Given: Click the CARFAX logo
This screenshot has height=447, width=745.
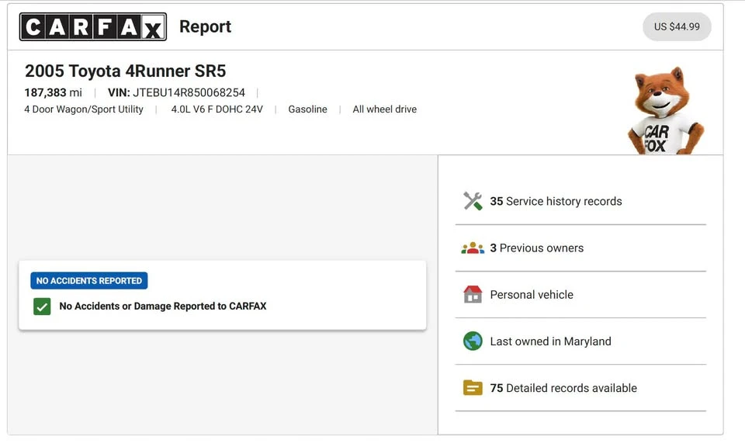Looking at the screenshot, I should coord(93,26).
